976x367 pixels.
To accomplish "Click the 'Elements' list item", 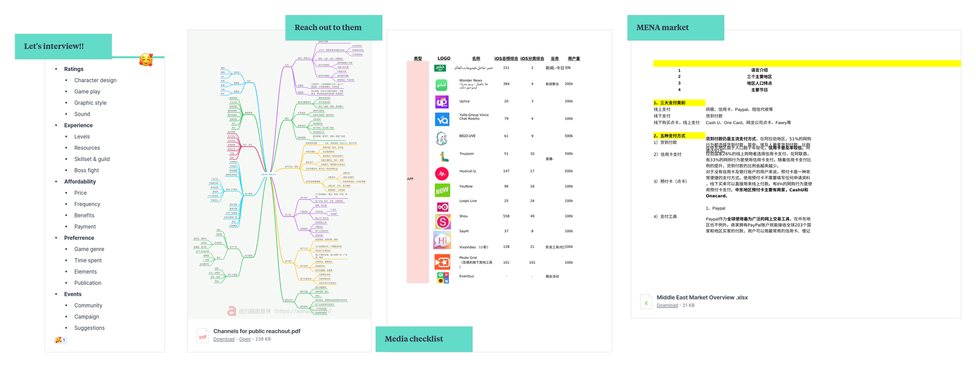I will (85, 272).
